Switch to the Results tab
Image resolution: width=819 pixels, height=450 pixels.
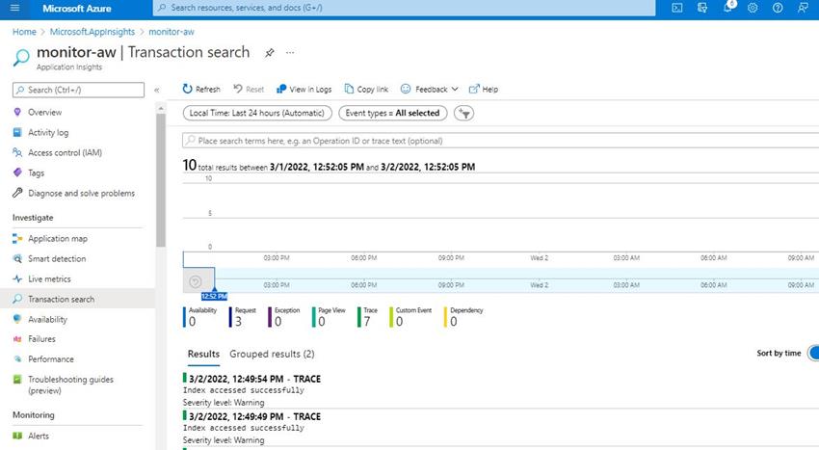[x=203, y=354]
